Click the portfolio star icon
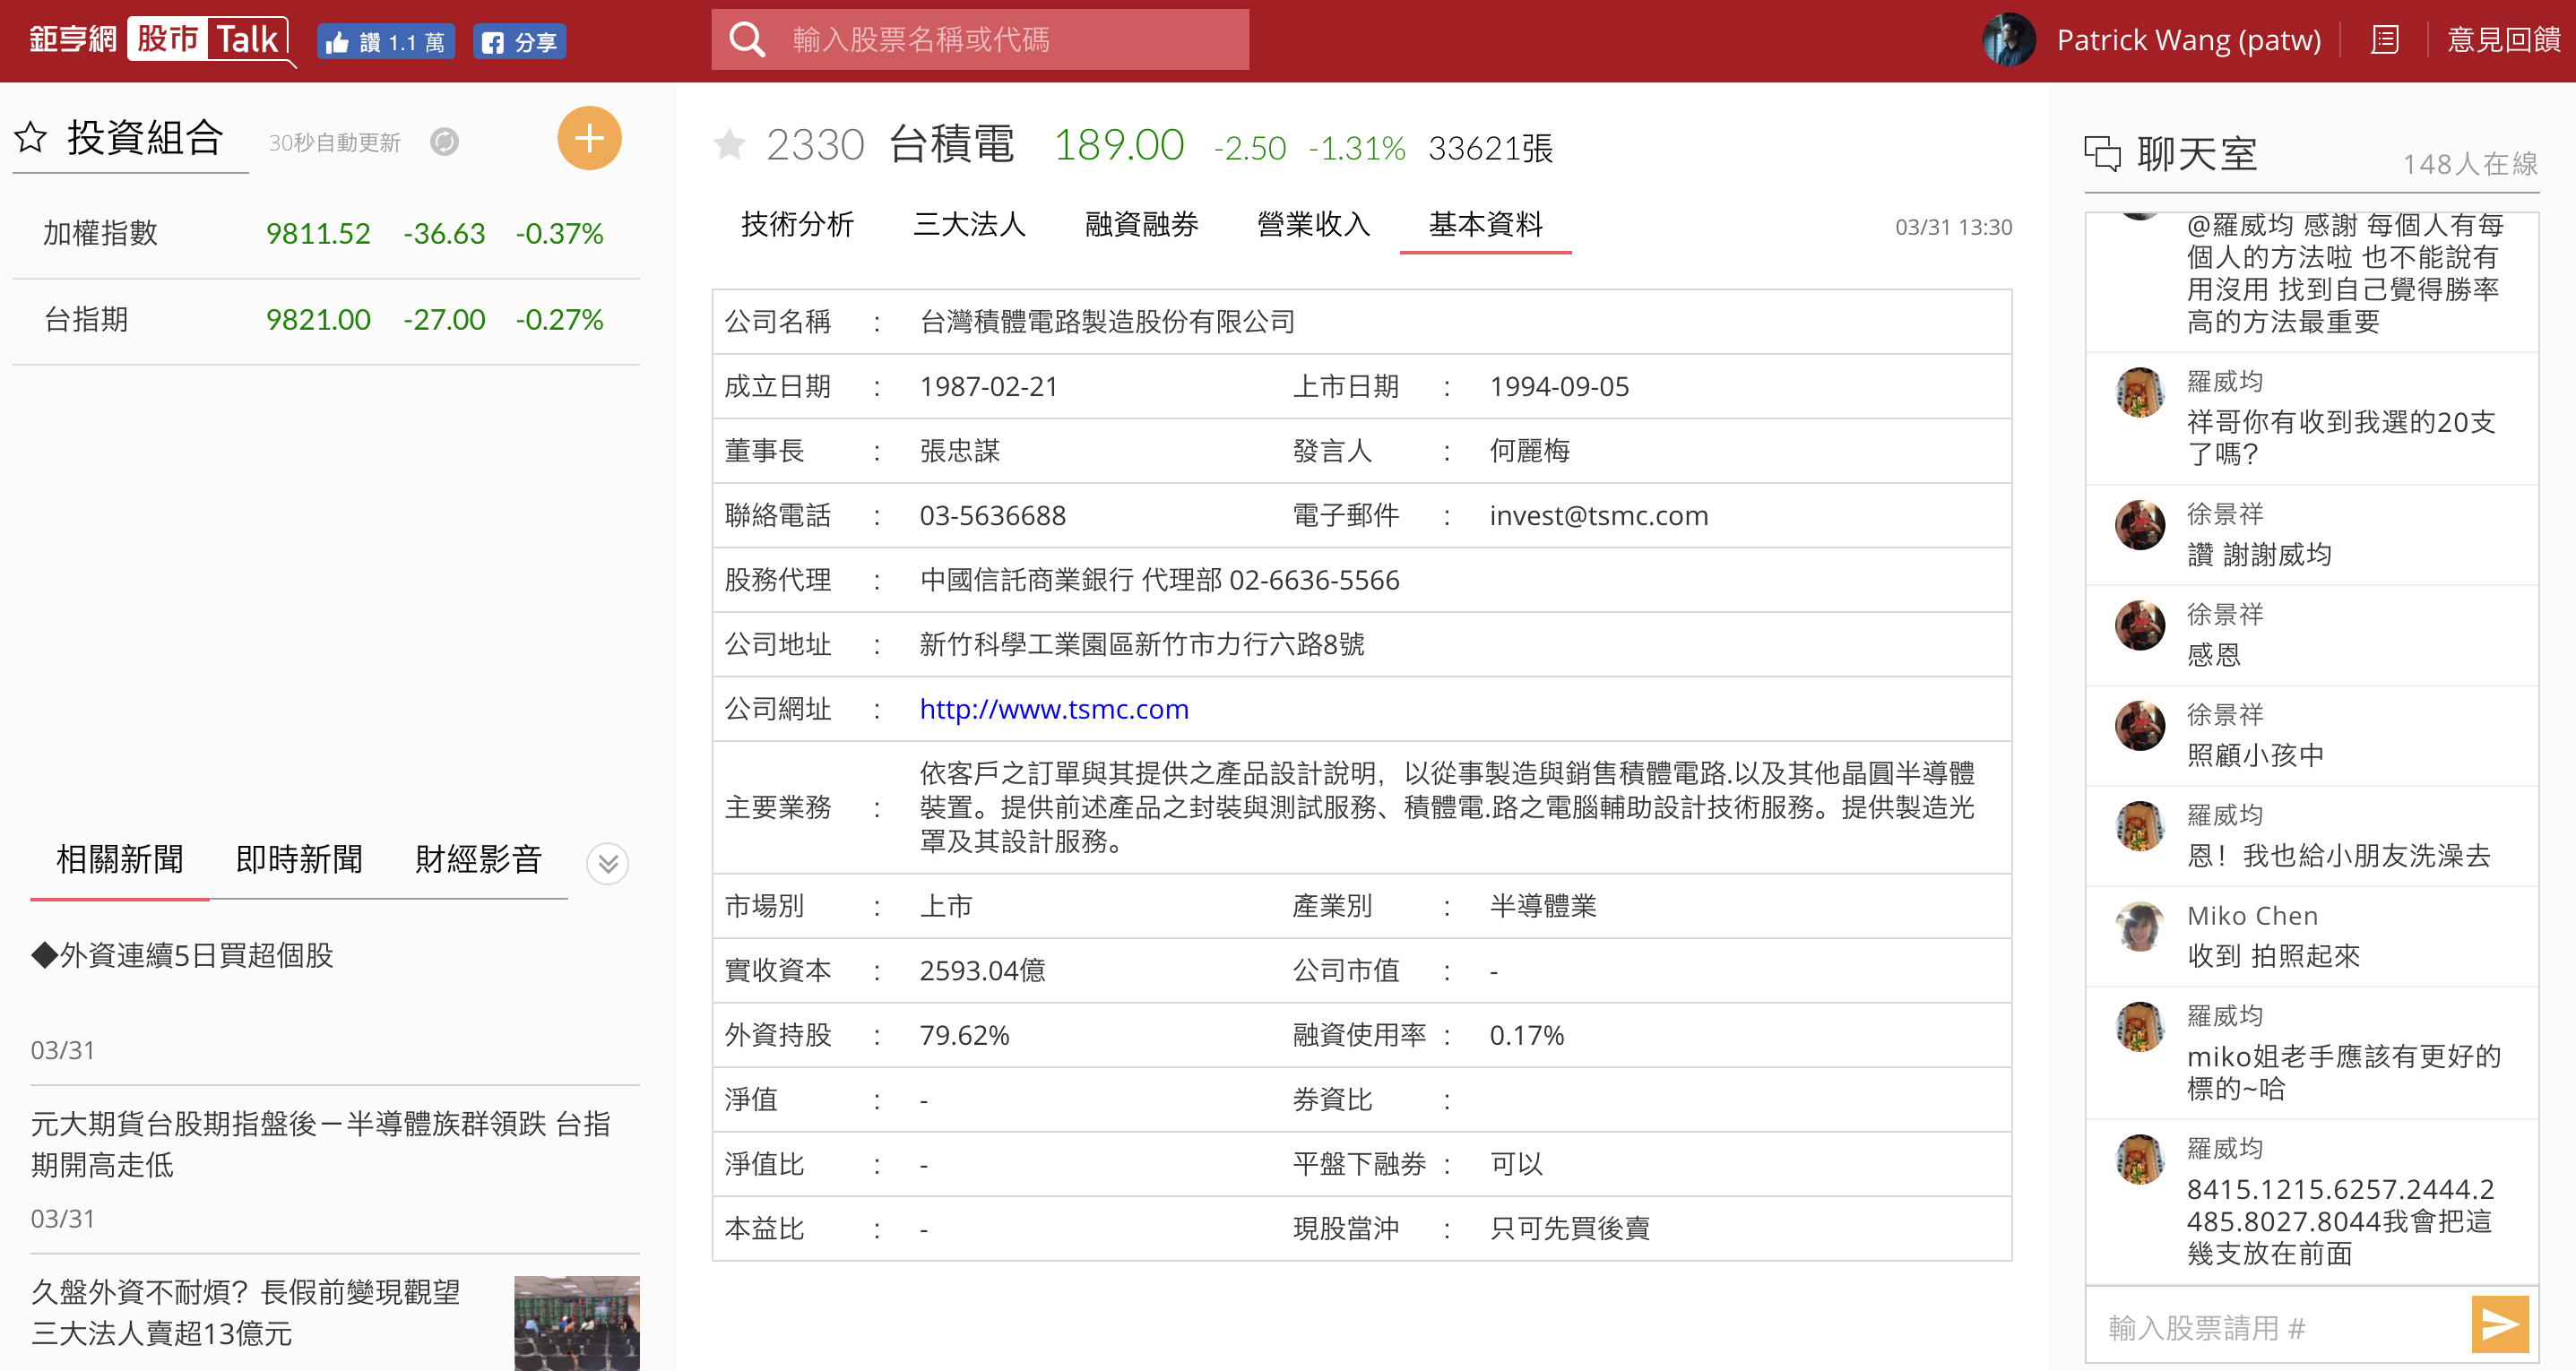The width and height of the screenshot is (2576, 1371). point(31,137)
